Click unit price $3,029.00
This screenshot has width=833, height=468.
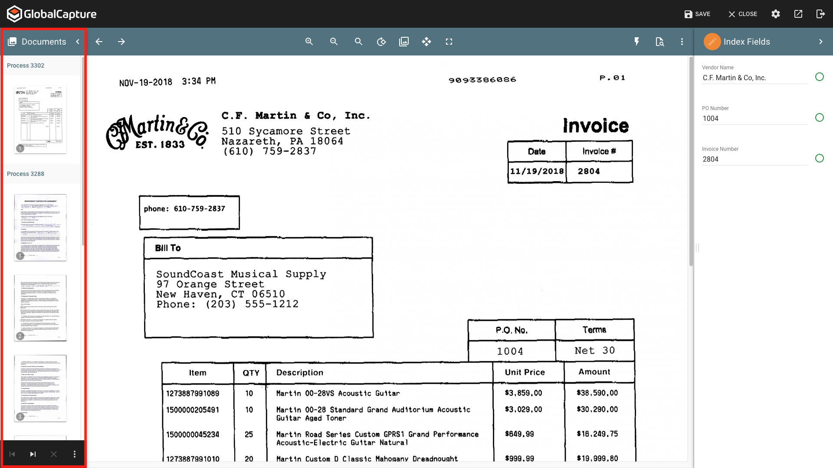524,409
